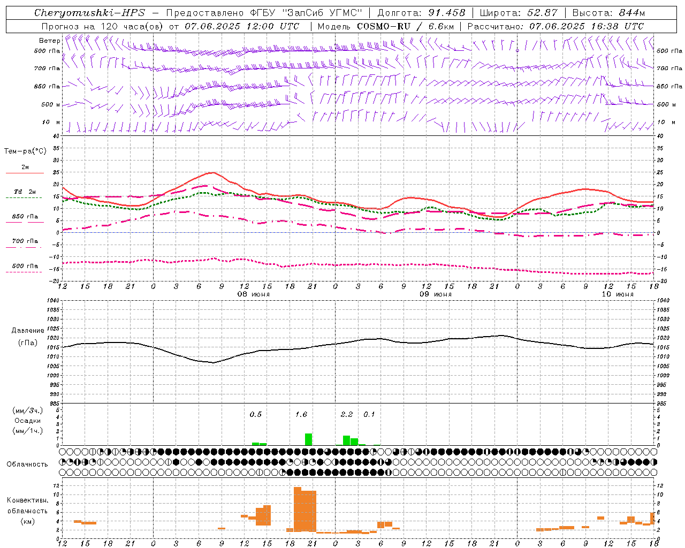Click the precipitation total "0.5"
The image size is (685, 548).
pos(256,414)
